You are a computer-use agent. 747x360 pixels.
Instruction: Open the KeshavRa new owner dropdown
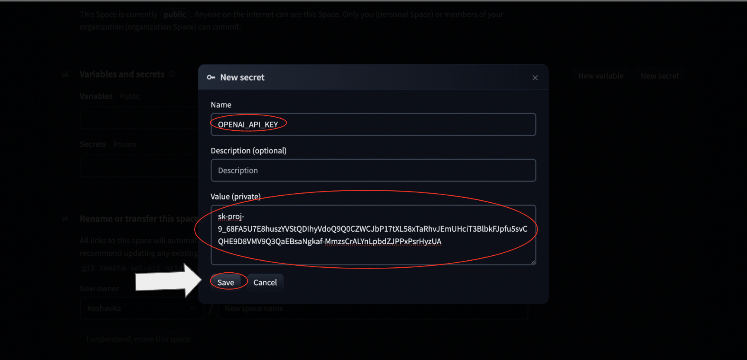point(142,308)
